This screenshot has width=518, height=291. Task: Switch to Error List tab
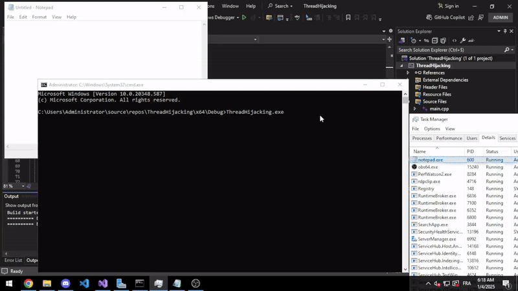13,261
